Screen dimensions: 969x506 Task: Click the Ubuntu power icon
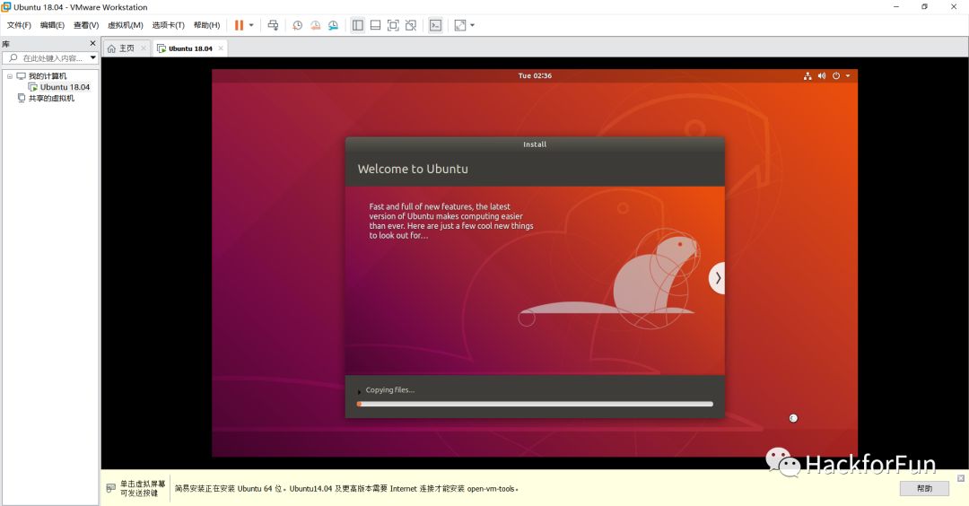[x=836, y=76]
